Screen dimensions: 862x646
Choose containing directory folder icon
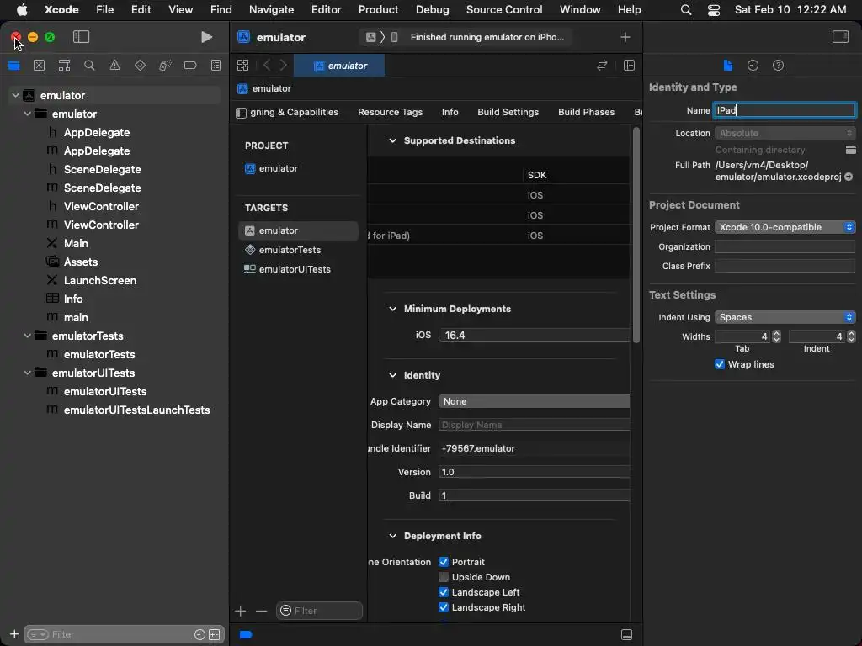850,150
